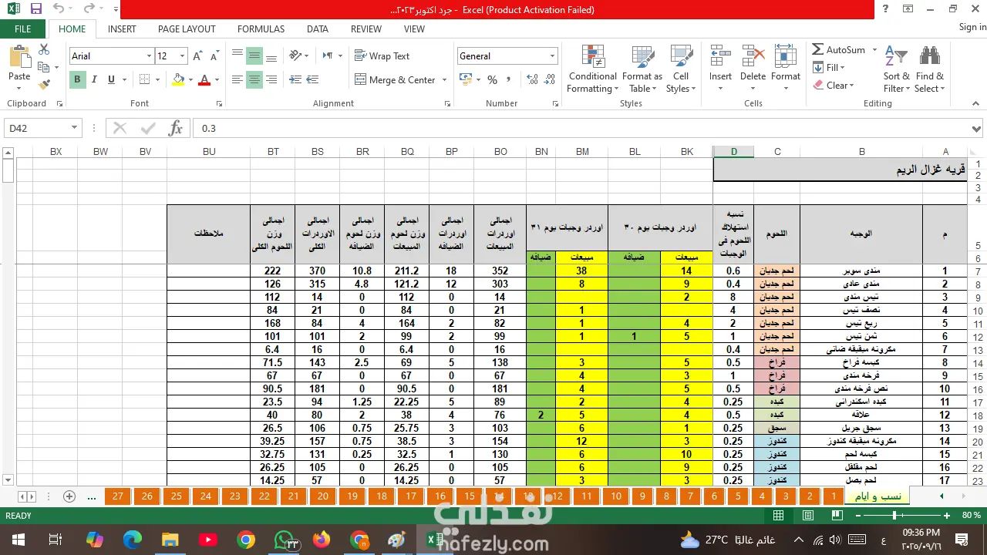
Task: Click the Insert Function fx icon
Action: coord(175,128)
